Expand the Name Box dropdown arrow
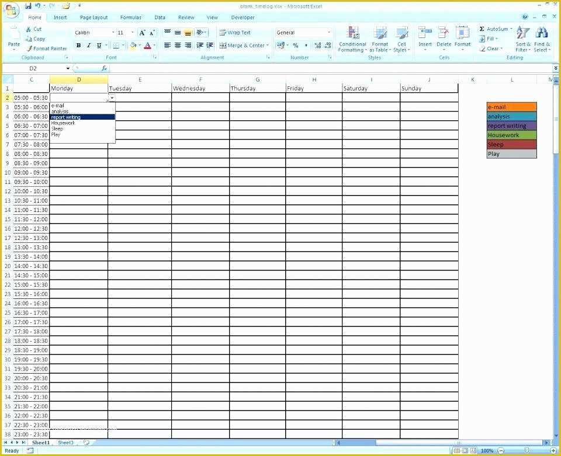Image resolution: width=561 pixels, height=456 pixels. pyautogui.click(x=68, y=68)
